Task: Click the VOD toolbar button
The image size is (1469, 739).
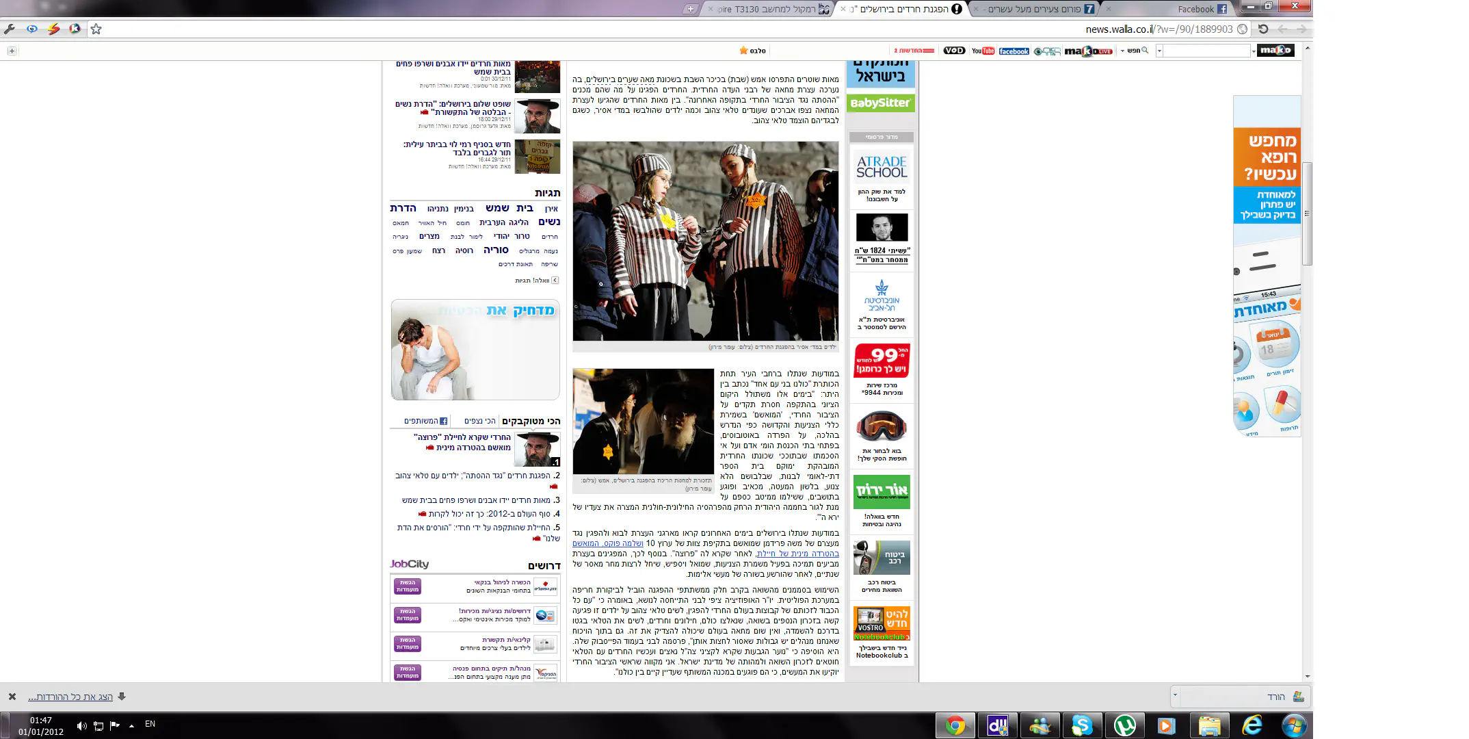Action: click(954, 51)
